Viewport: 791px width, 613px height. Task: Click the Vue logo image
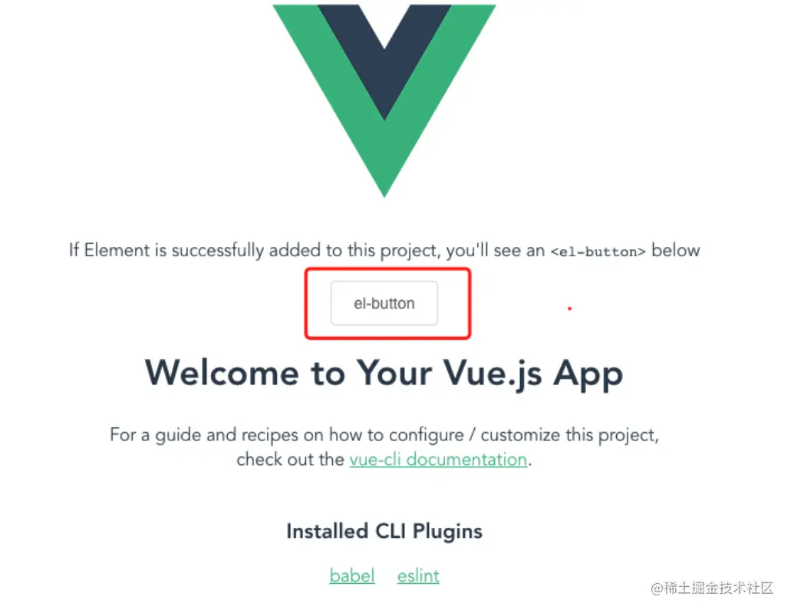(384, 101)
